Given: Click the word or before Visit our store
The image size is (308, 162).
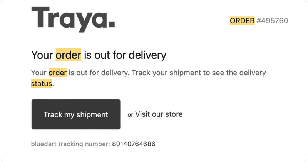Looking at the screenshot, I should [130, 114].
